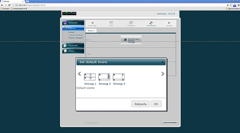
Task: Open the Редактор sidebar section
Action: click(73, 28)
